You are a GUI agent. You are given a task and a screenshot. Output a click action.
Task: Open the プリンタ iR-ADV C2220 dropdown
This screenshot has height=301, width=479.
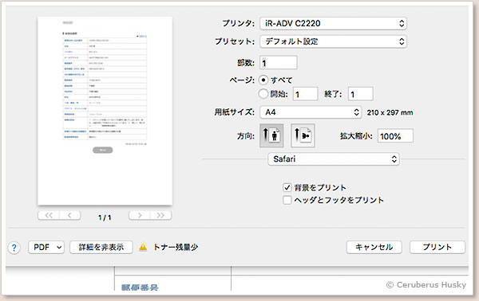pos(333,23)
